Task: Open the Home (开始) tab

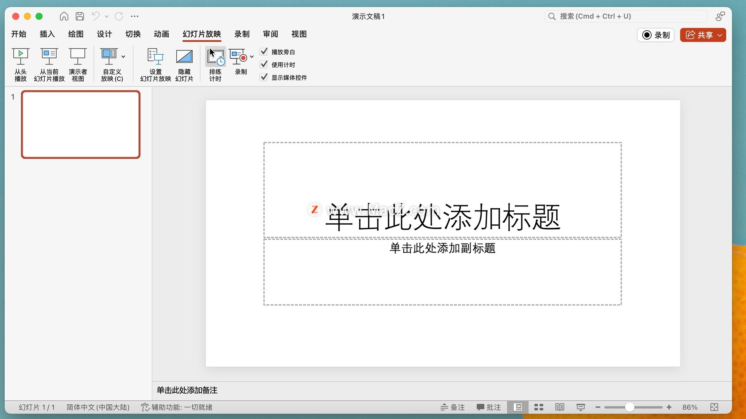Action: (x=19, y=34)
